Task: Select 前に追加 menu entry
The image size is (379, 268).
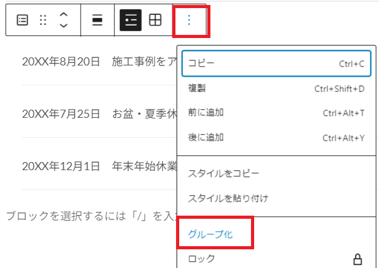Action: coord(276,113)
